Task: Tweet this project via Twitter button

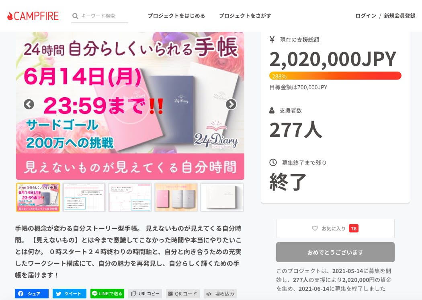Action: click(x=70, y=294)
